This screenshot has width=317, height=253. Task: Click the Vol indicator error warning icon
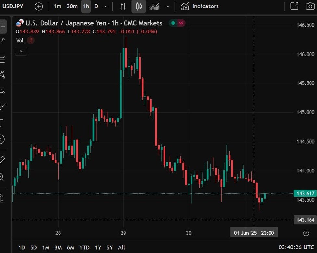pos(31,40)
